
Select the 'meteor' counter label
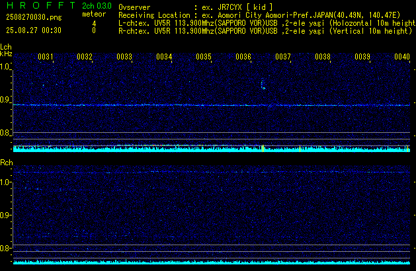click(x=94, y=14)
